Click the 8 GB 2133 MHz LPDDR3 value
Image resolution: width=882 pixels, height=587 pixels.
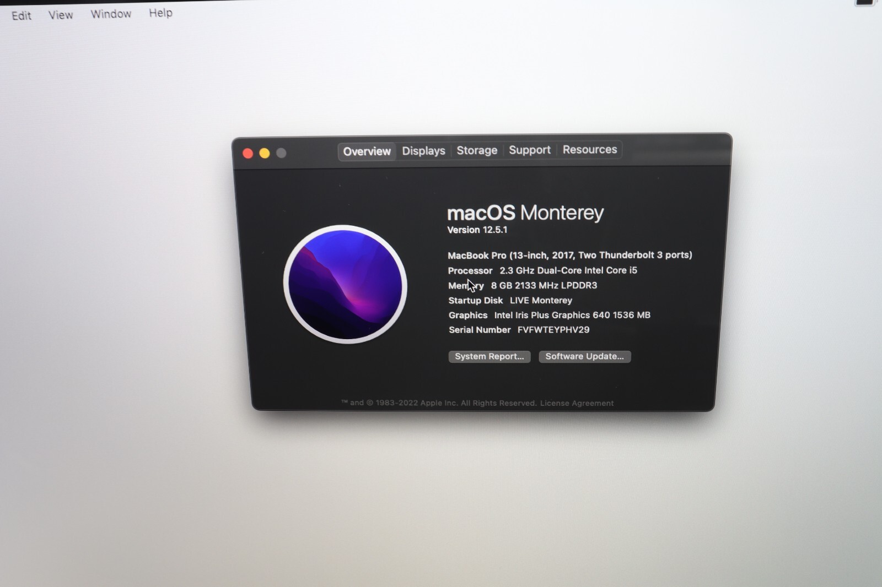[544, 285]
